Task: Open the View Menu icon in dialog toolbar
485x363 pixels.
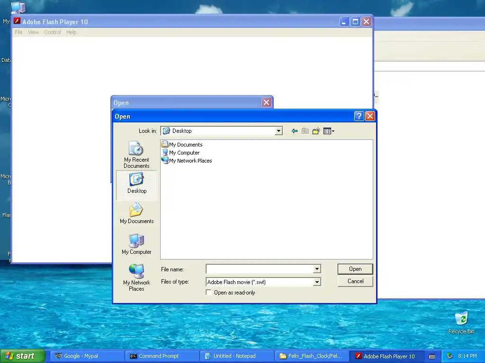Action: click(329, 131)
